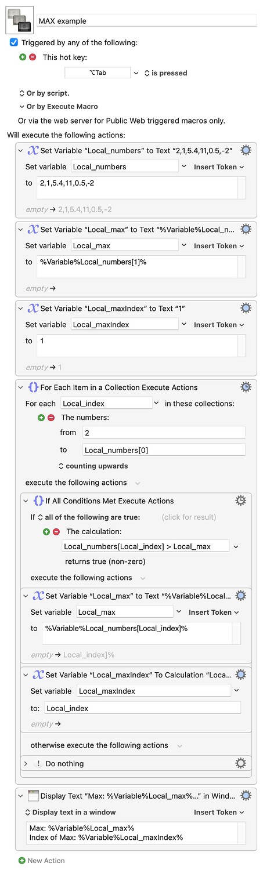The image size is (263, 870).
Task: Open gear menu of the 'Do nothing' action
Action: click(240, 763)
